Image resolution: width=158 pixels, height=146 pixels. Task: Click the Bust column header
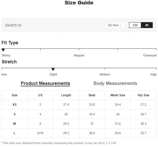[x=92, y=95]
